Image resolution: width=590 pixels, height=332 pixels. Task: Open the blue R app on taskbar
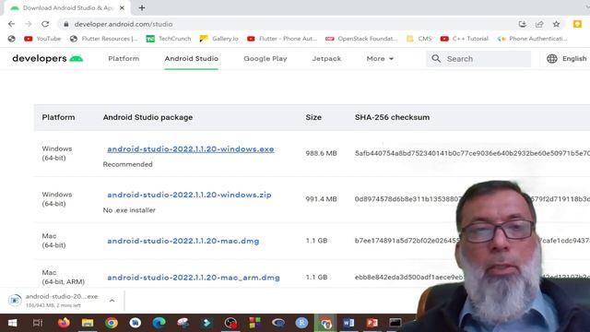tap(301, 323)
